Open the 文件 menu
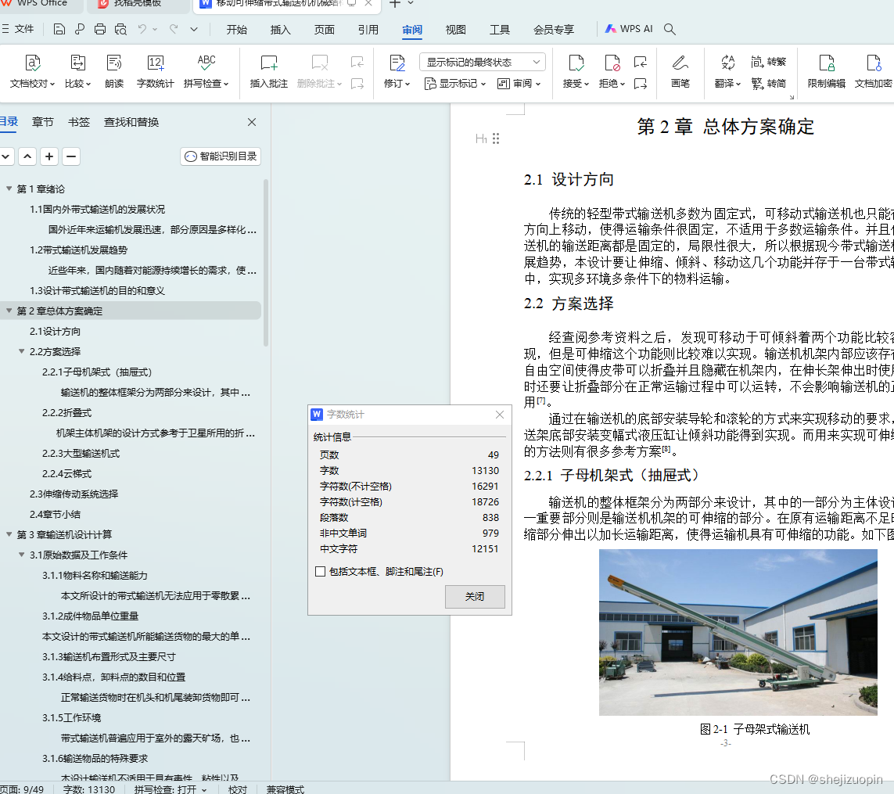The image size is (894, 794). pos(18,29)
